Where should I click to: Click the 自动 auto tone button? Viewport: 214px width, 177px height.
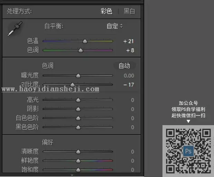pos(124,66)
